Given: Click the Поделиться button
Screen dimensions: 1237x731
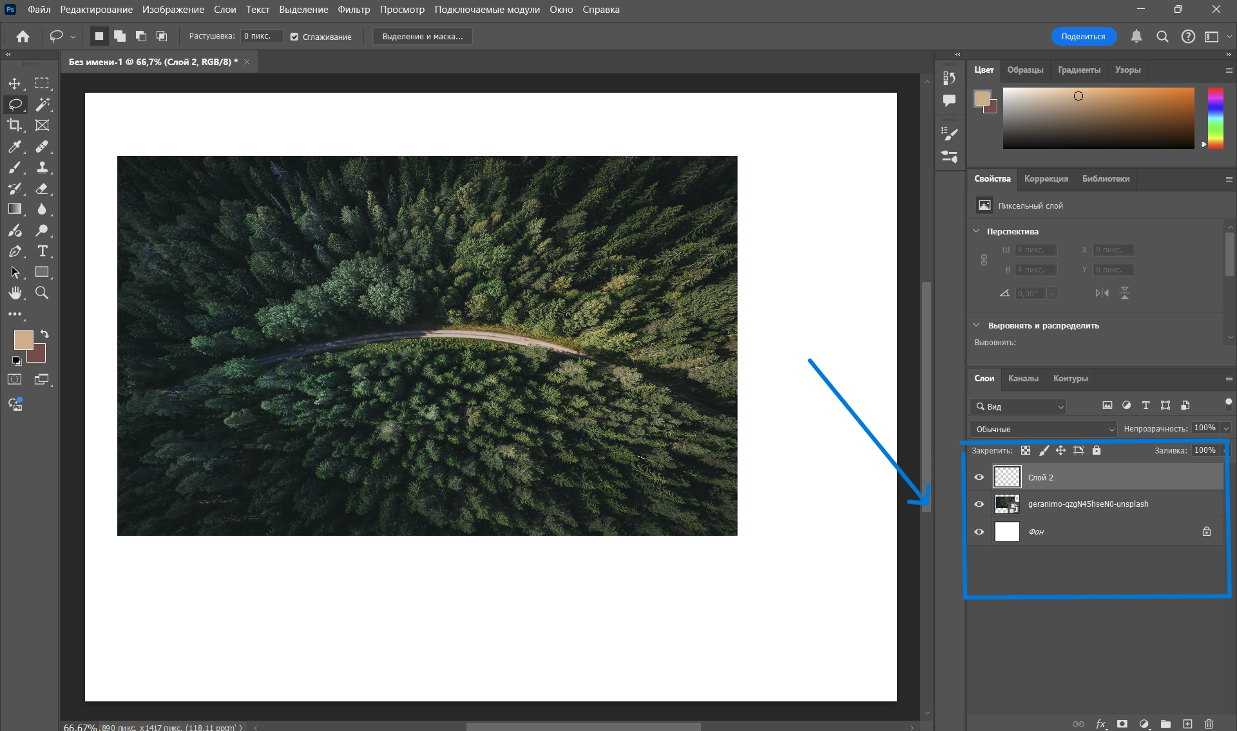Looking at the screenshot, I should (1083, 37).
